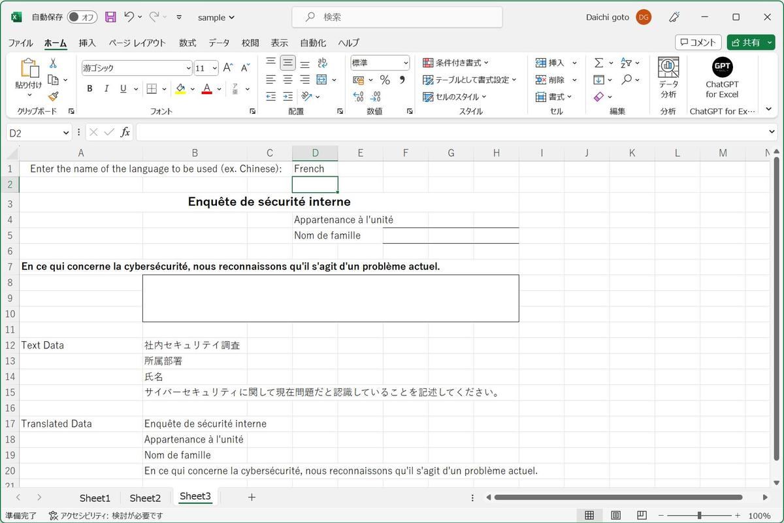
Task: Increase decimal places
Action: 358,96
